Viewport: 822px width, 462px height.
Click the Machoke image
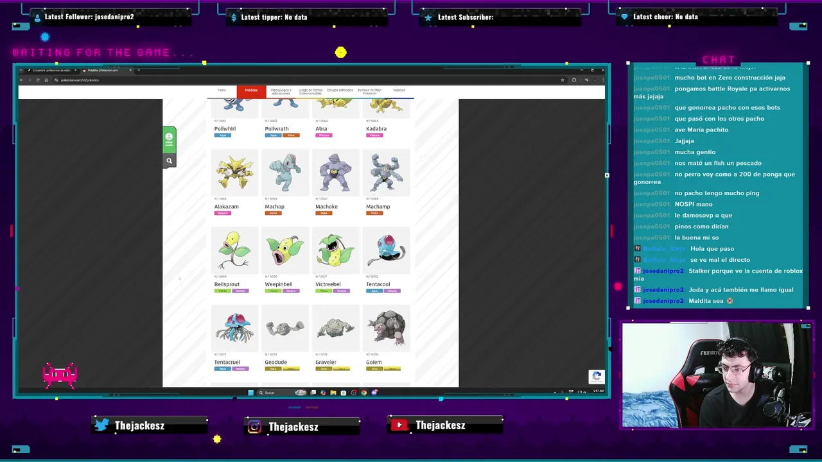click(x=335, y=173)
